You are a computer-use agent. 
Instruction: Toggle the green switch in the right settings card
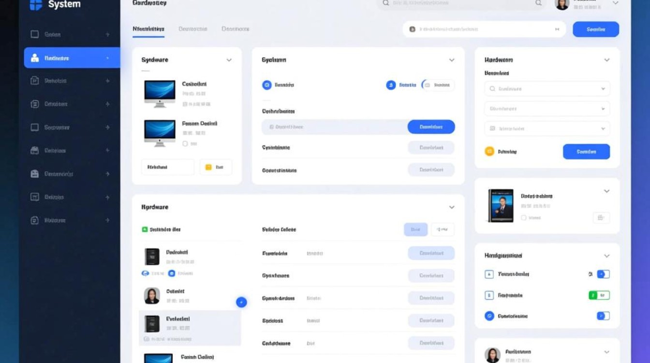599,295
